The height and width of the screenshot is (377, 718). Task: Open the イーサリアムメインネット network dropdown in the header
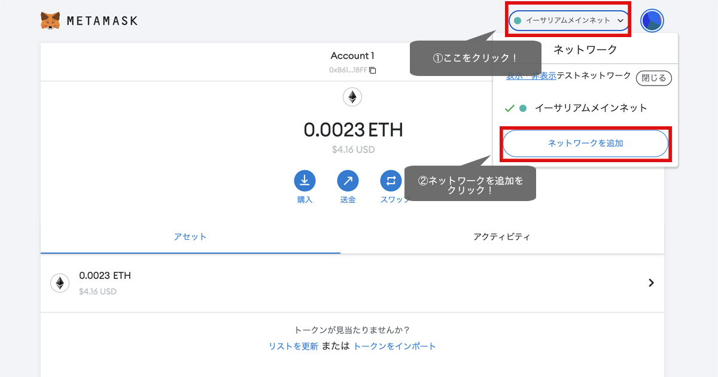click(x=569, y=20)
